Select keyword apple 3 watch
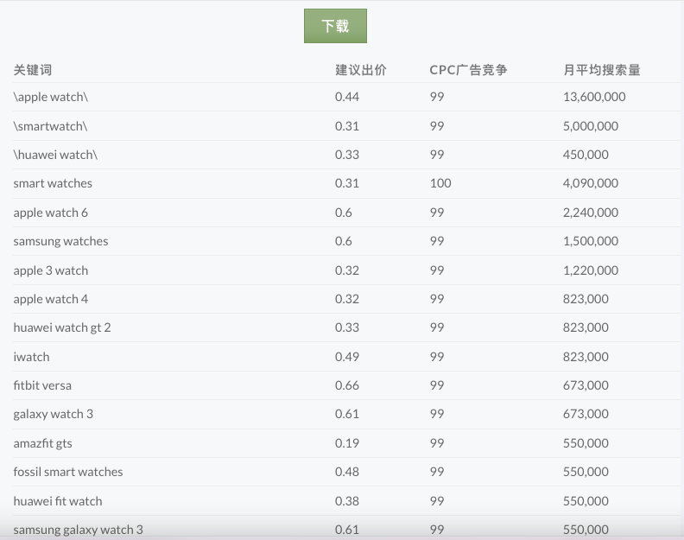 pyautogui.click(x=51, y=270)
